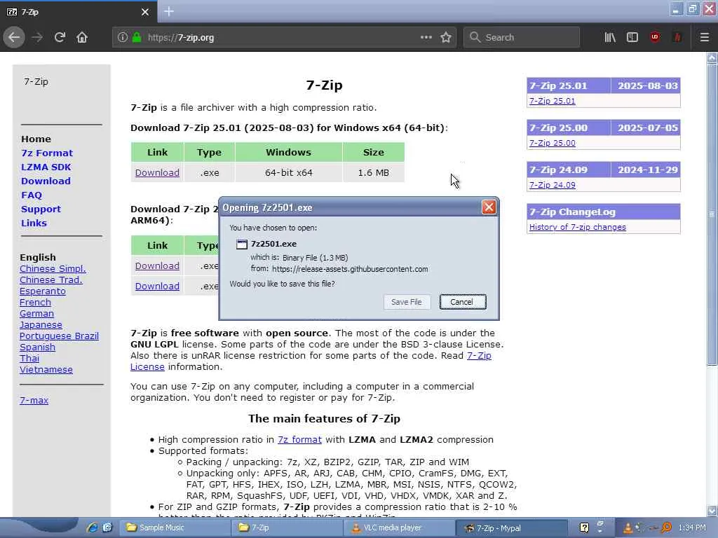This screenshot has width=718, height=538.
Task: Toggle the sidebar view icon
Action: coord(632,37)
